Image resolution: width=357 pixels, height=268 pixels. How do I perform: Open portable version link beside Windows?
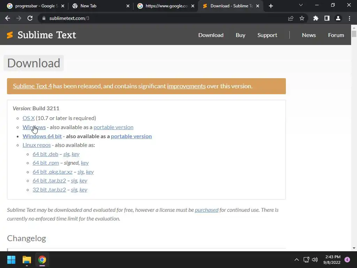tap(113, 127)
